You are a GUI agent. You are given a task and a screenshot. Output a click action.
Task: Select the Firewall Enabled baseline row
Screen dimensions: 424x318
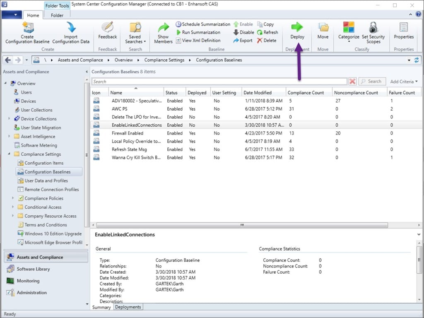point(256,133)
